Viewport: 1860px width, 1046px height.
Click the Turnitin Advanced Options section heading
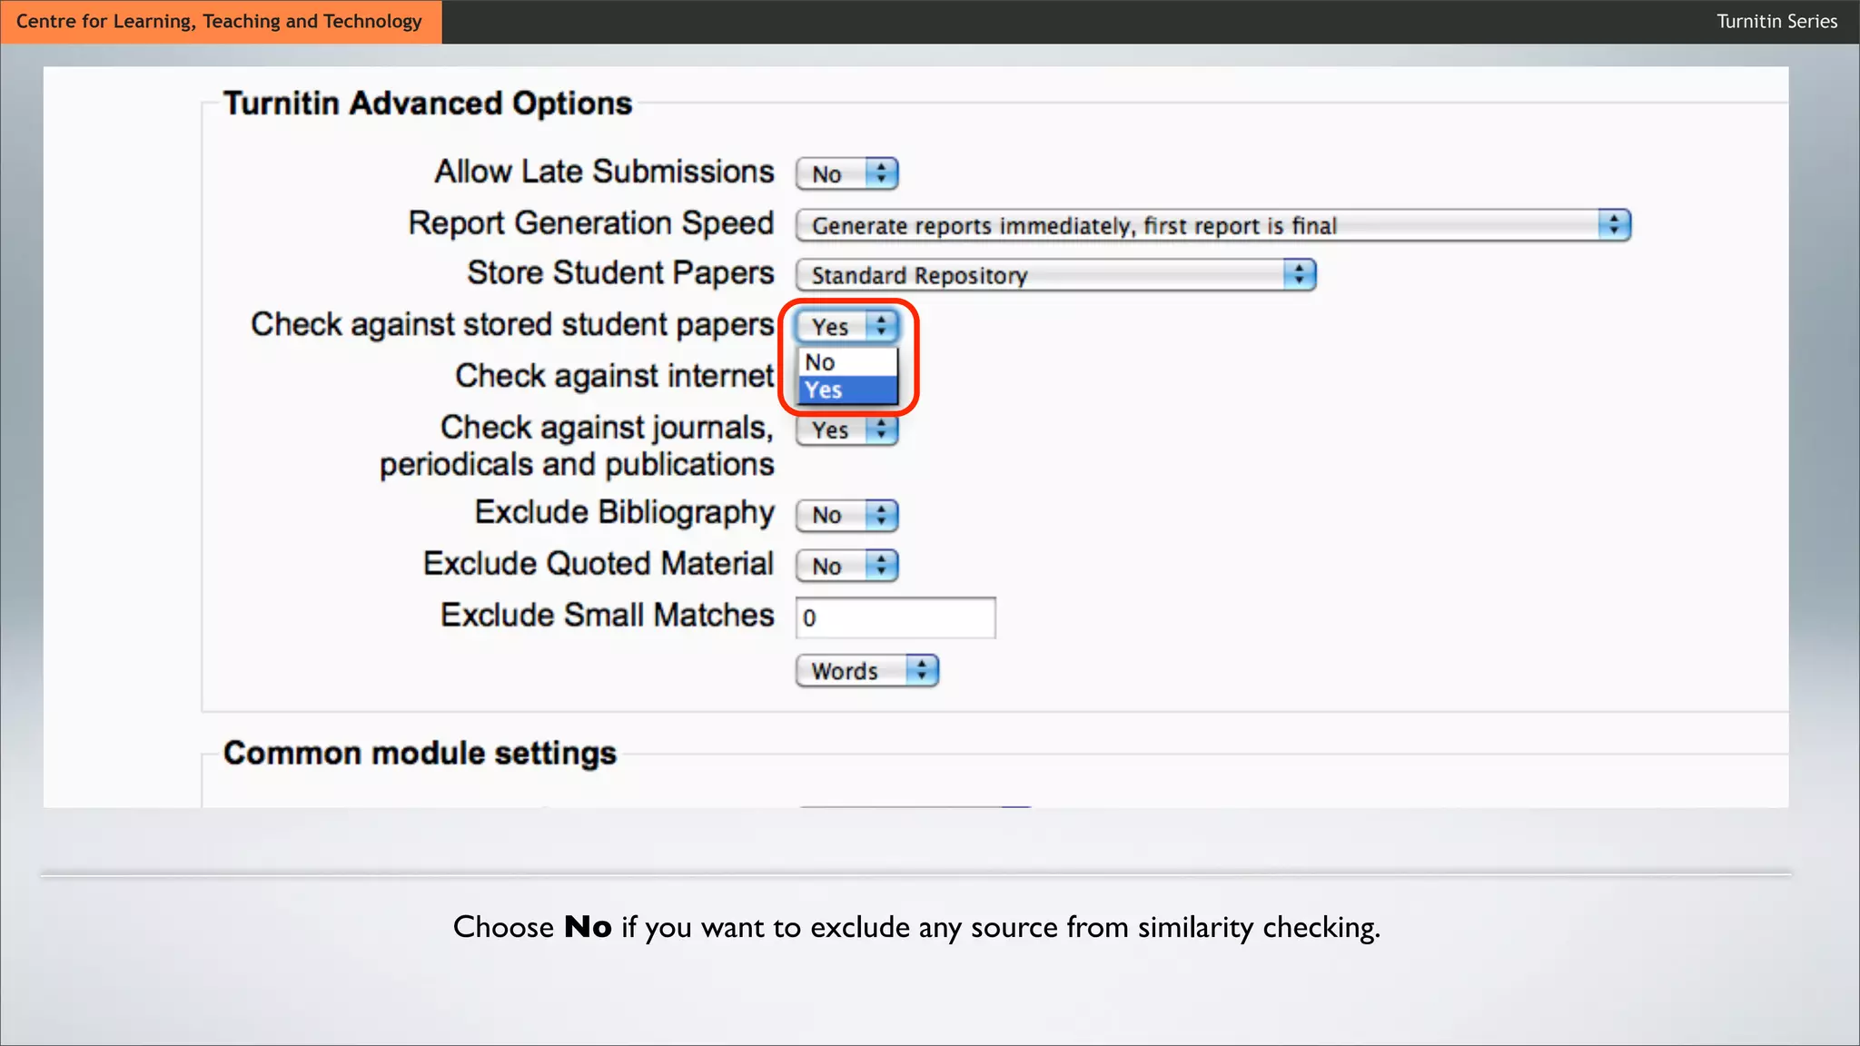[428, 104]
